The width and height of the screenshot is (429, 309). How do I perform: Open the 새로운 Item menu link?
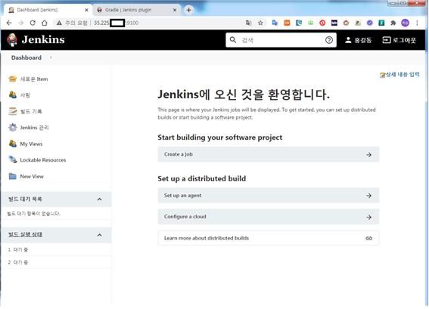(34, 79)
